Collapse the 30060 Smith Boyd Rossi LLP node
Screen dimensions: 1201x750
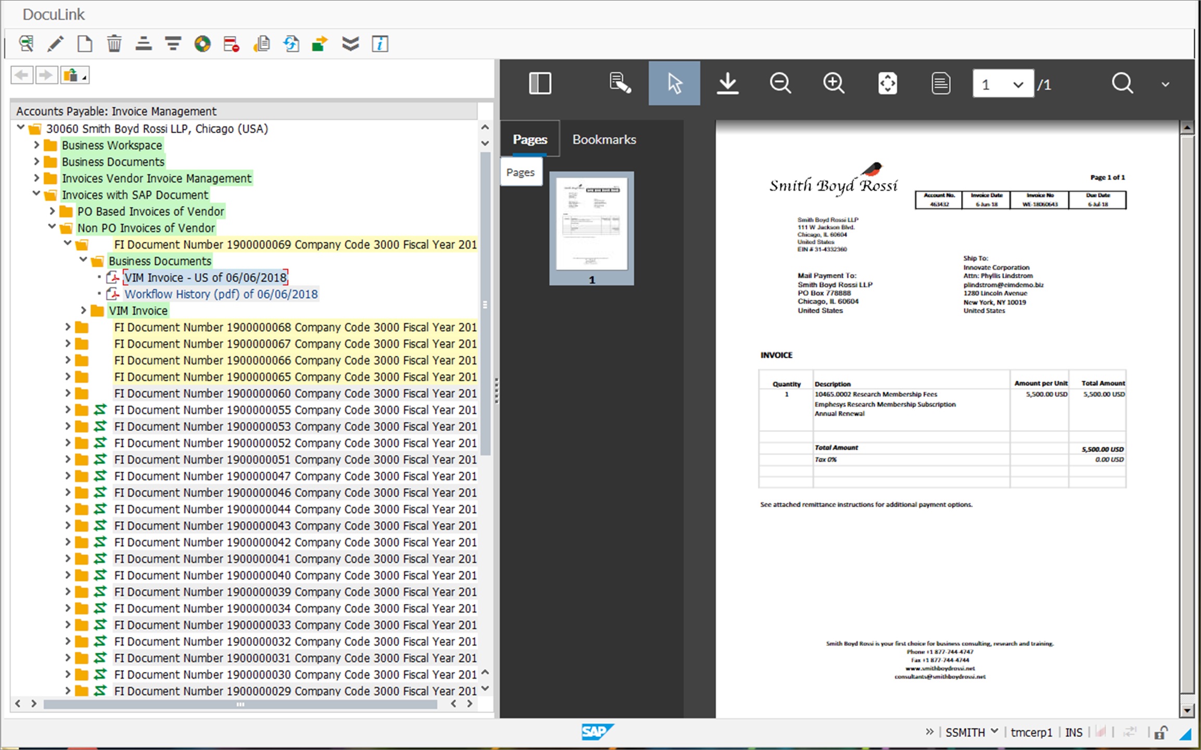click(20, 127)
